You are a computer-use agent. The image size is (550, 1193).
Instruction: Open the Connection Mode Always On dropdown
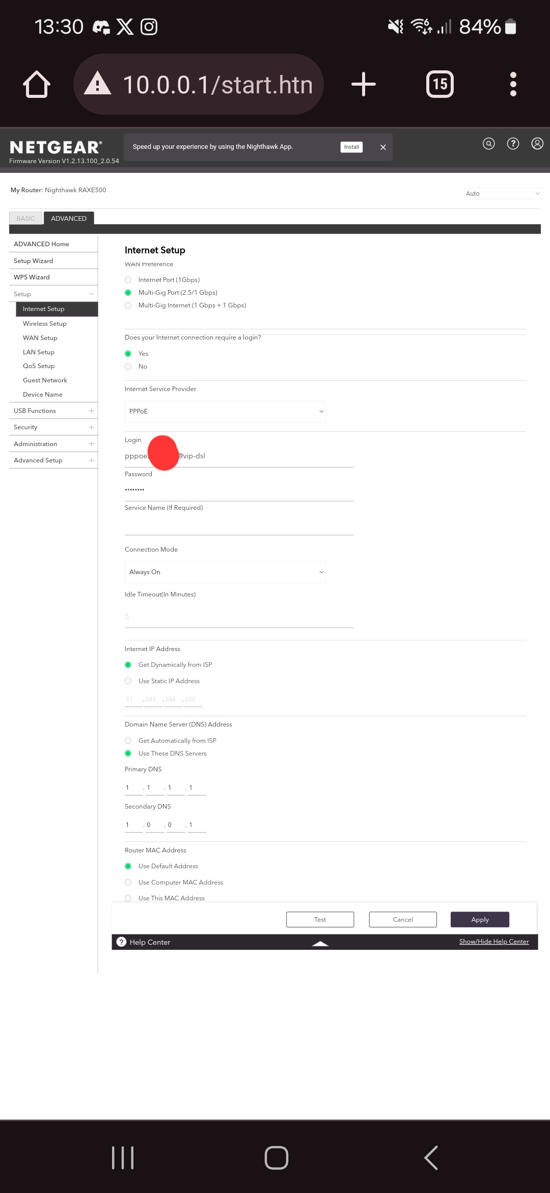click(x=225, y=572)
